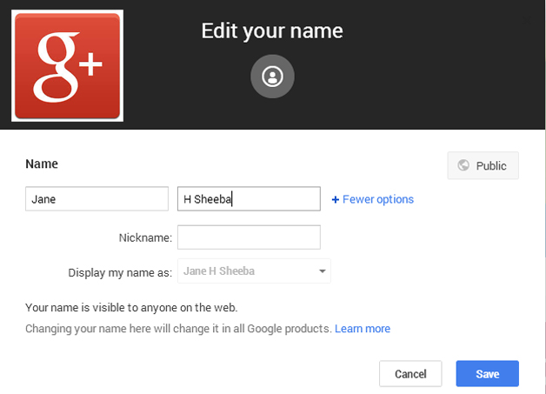Open the Public visibility selector
The image size is (546, 394).
click(483, 165)
